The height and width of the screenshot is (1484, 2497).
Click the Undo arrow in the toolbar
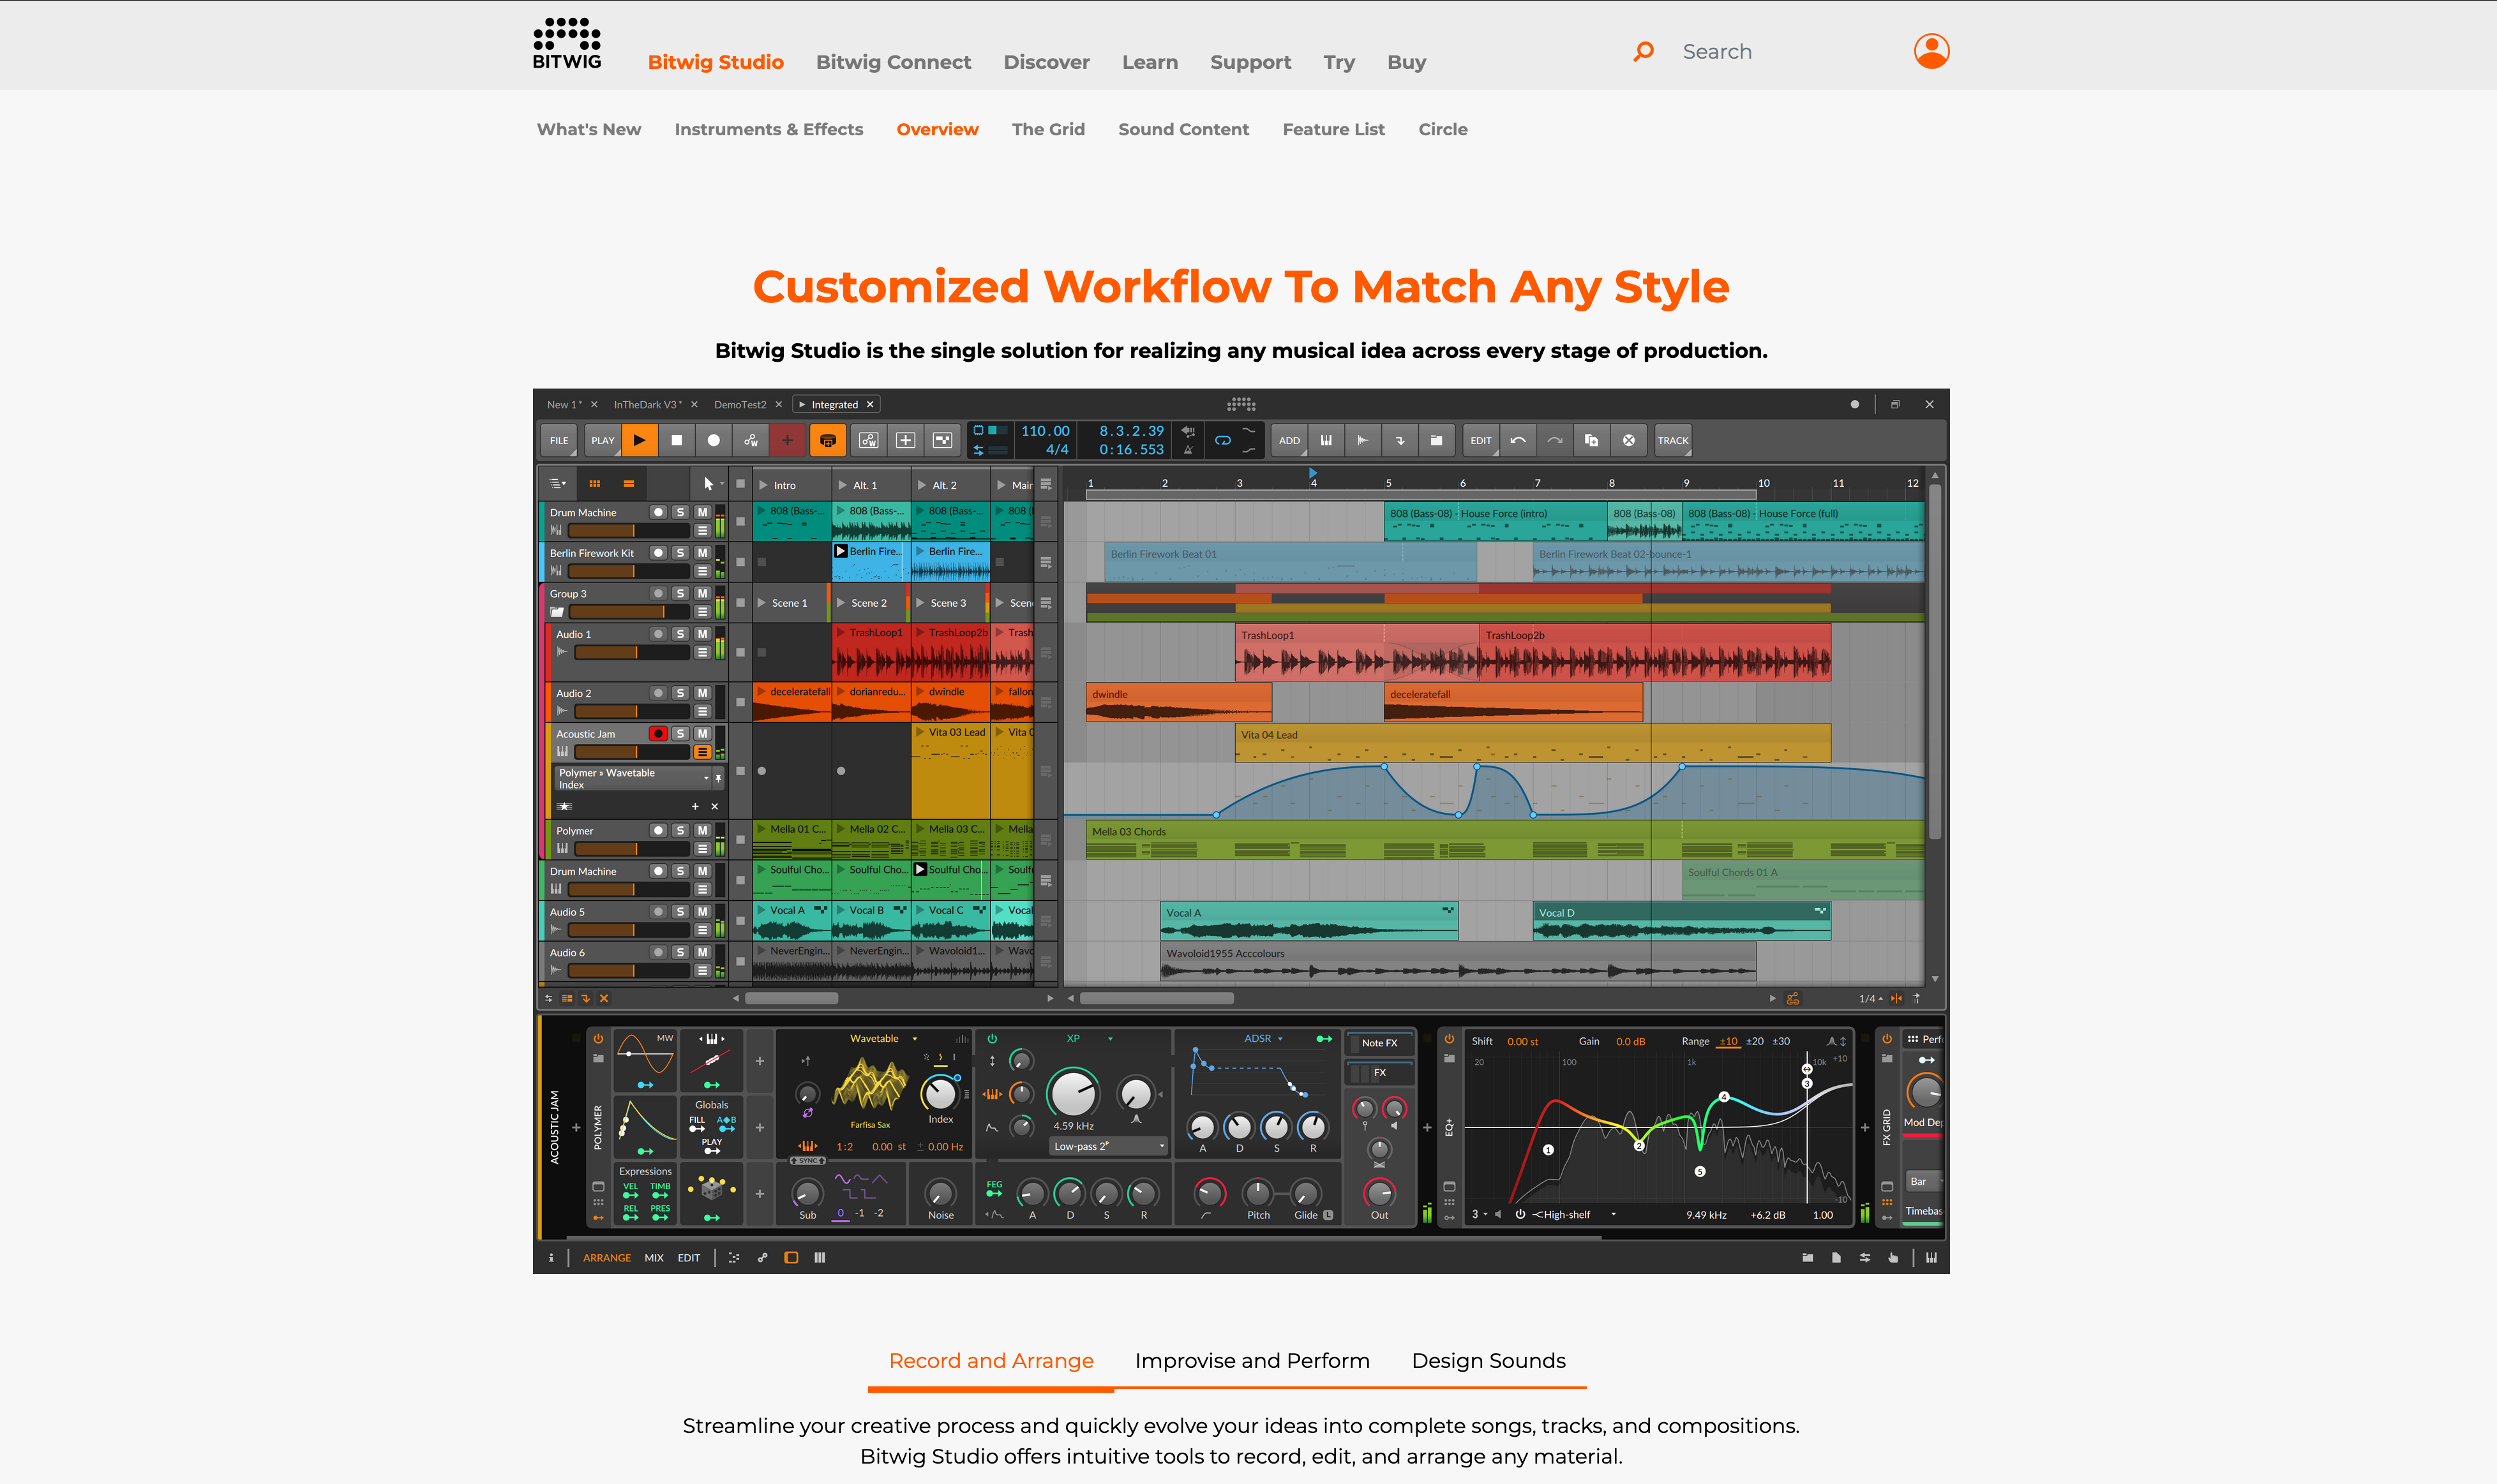pos(1518,440)
